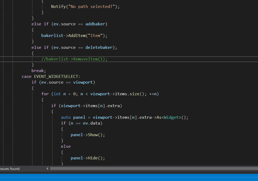Click the 'issues found' status indicator
The image size is (258, 181).
coord(10,169)
